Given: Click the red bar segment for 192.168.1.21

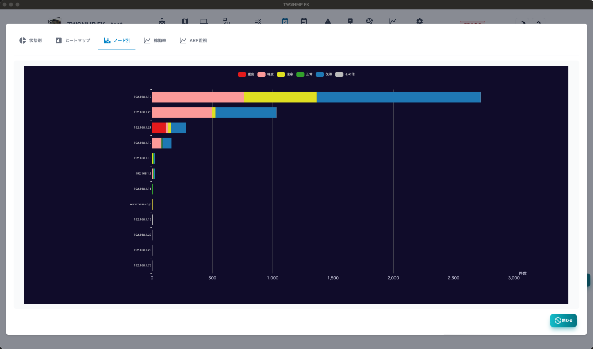Looking at the screenshot, I should [x=159, y=128].
